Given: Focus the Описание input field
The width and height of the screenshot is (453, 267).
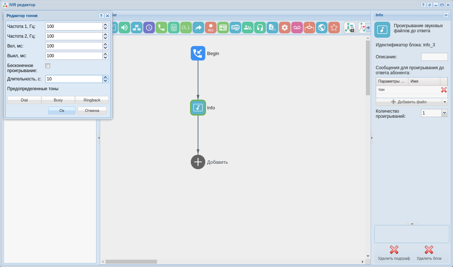Looking at the screenshot, I should tap(435, 57).
